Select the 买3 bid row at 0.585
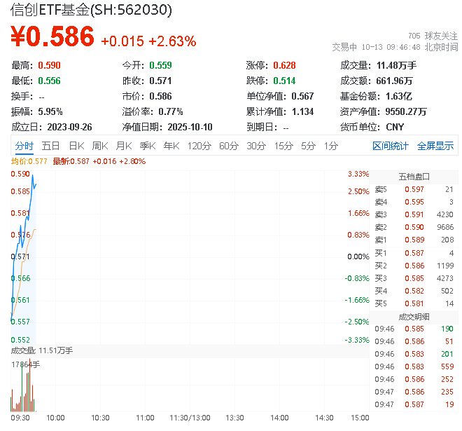The image size is (462, 431). (x=413, y=278)
